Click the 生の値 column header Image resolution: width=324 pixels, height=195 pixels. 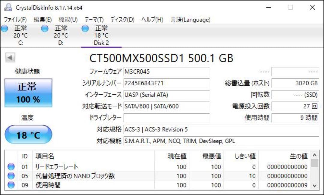coord(284,156)
